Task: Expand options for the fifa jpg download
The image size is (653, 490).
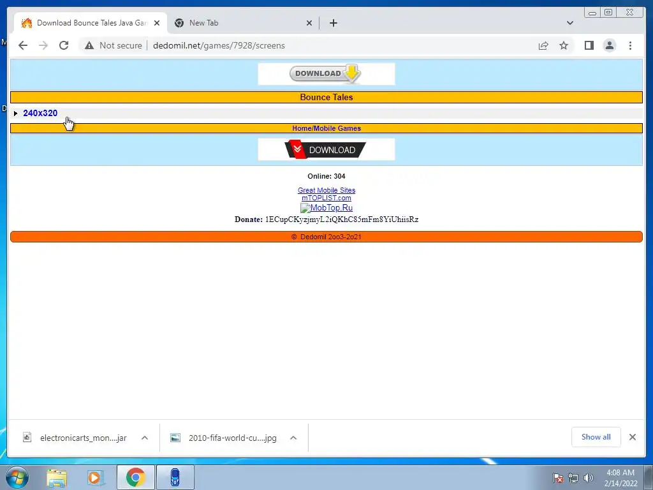Action: [x=293, y=438]
